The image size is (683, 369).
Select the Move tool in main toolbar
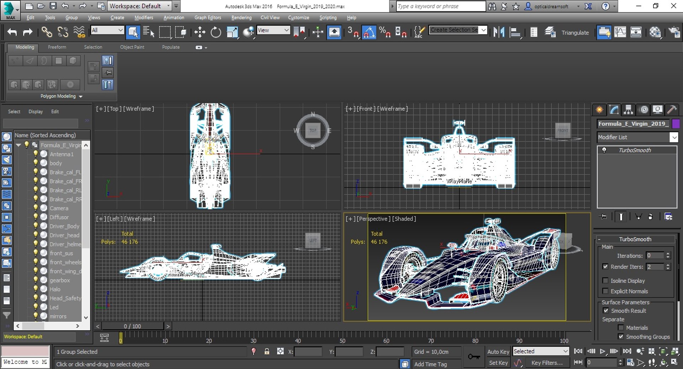(x=200, y=32)
